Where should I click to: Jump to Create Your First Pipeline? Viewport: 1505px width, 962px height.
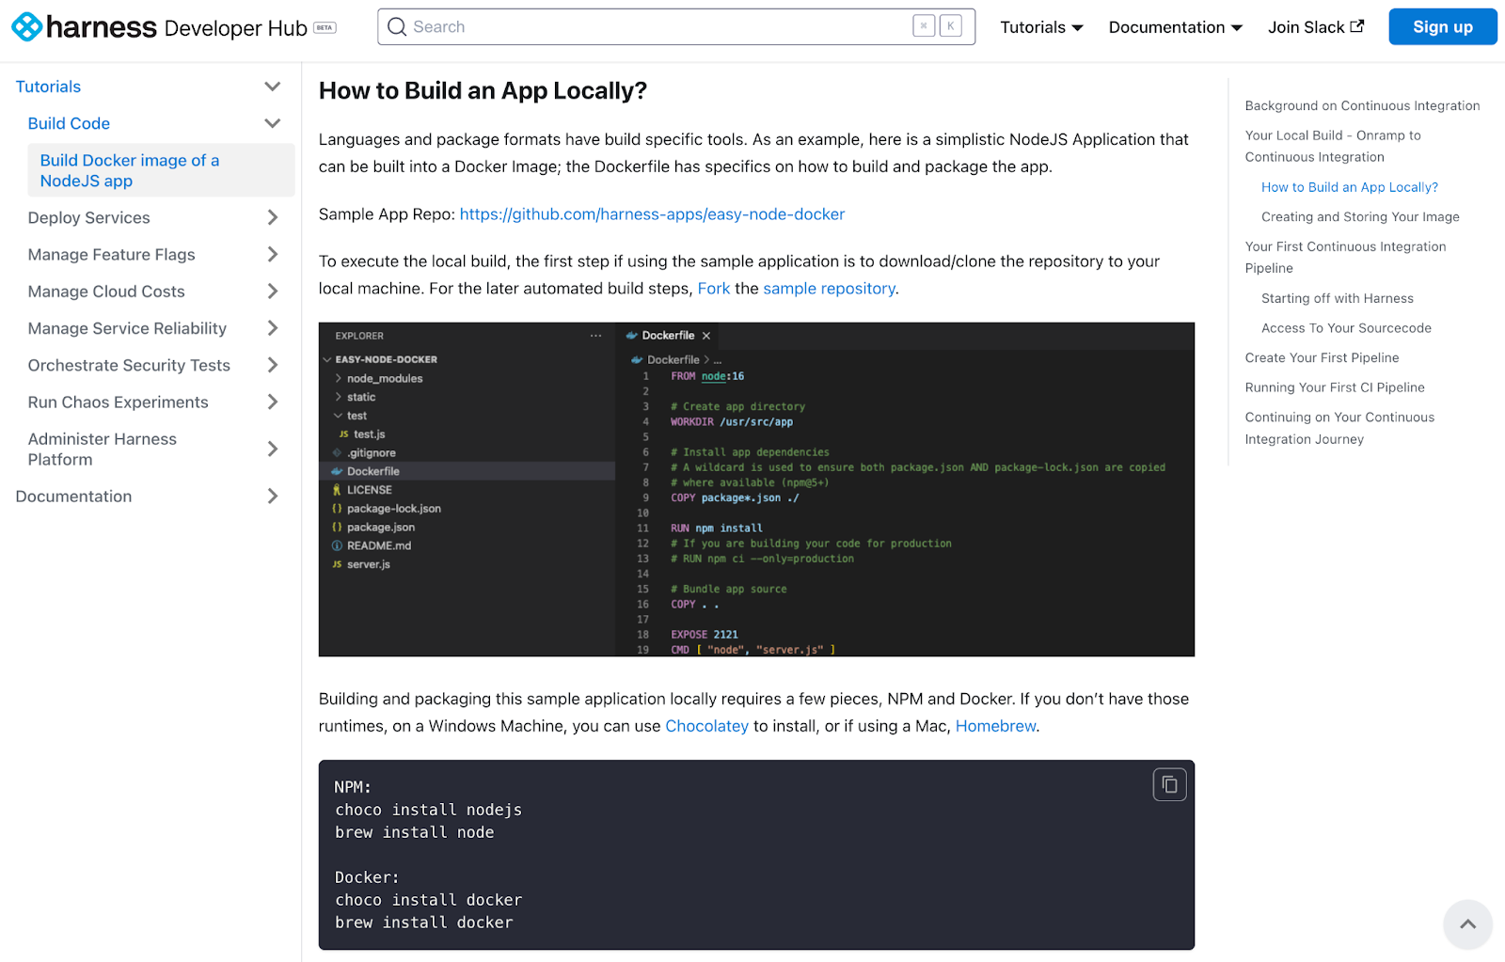tap(1322, 357)
